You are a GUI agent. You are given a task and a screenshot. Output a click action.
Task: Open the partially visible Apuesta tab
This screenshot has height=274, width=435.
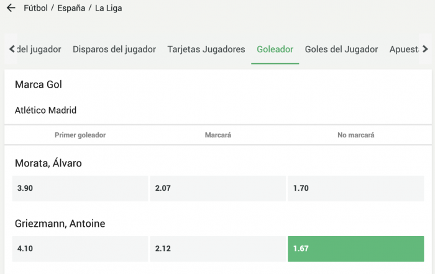click(403, 49)
